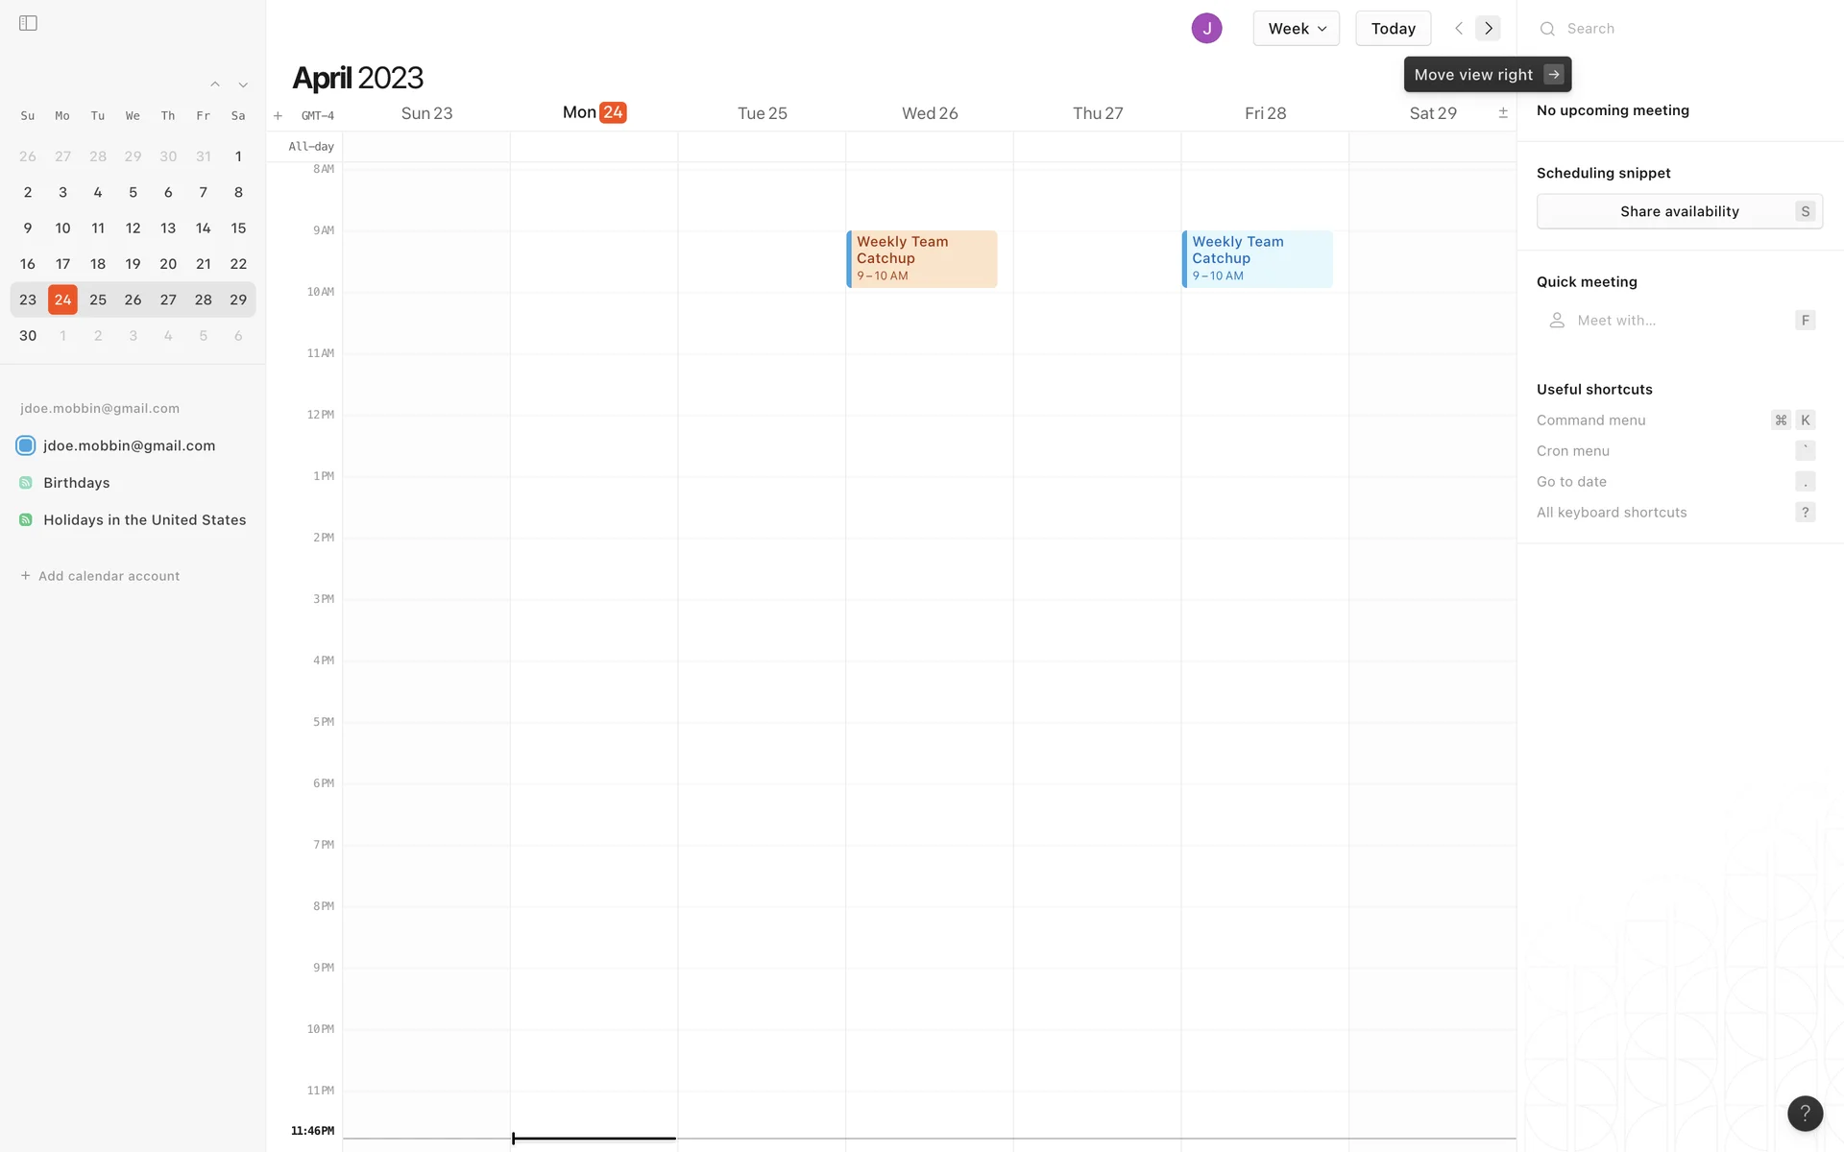
Task: Click Share availability button
Action: (x=1679, y=211)
